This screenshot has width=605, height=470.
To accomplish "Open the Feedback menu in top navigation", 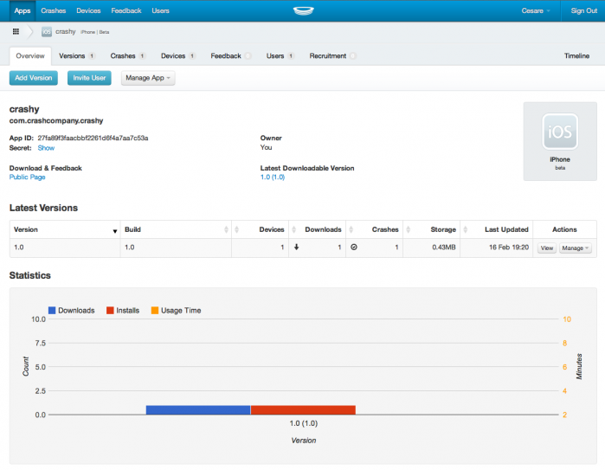I will tap(126, 10).
